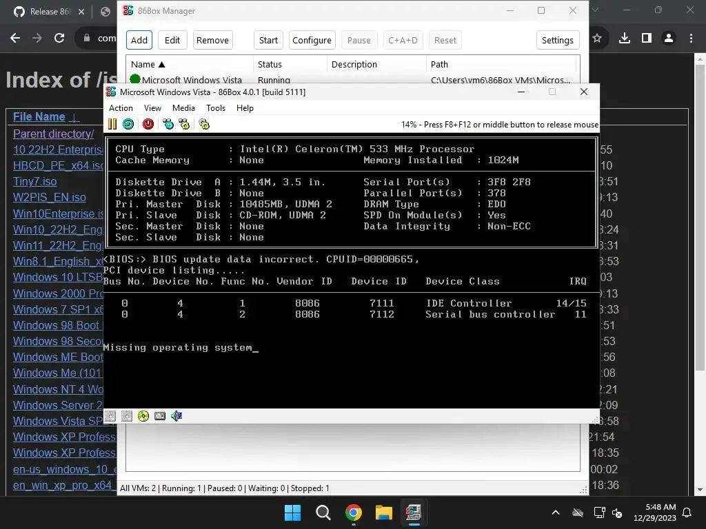Open Windows taskbar search

point(323,512)
